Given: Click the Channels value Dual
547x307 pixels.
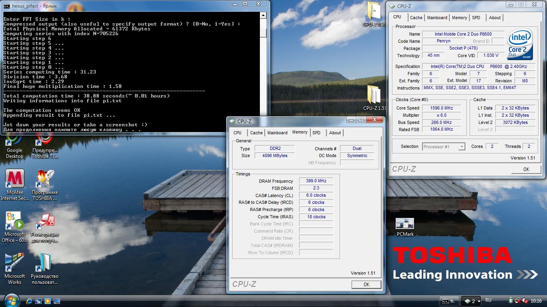Looking at the screenshot, I should coord(357,149).
